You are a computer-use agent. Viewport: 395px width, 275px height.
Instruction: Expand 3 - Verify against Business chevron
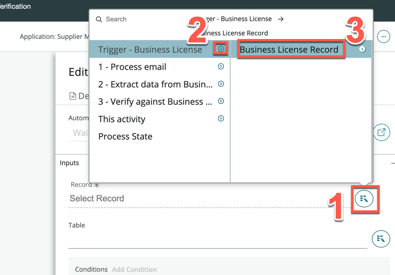221,101
